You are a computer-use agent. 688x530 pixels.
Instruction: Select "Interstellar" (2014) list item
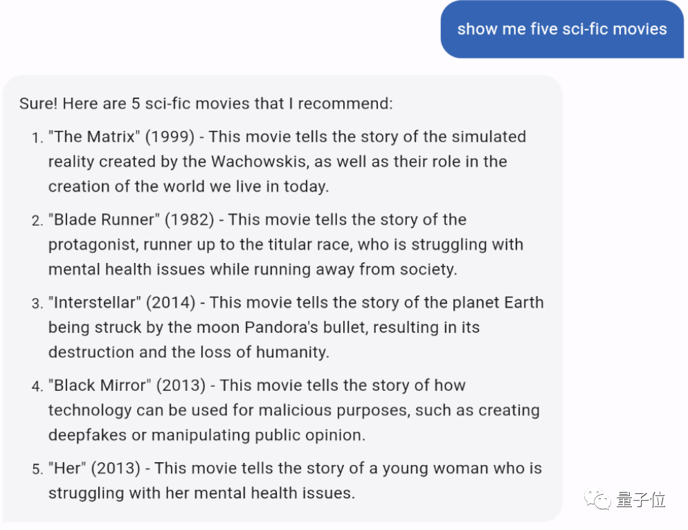click(x=287, y=327)
